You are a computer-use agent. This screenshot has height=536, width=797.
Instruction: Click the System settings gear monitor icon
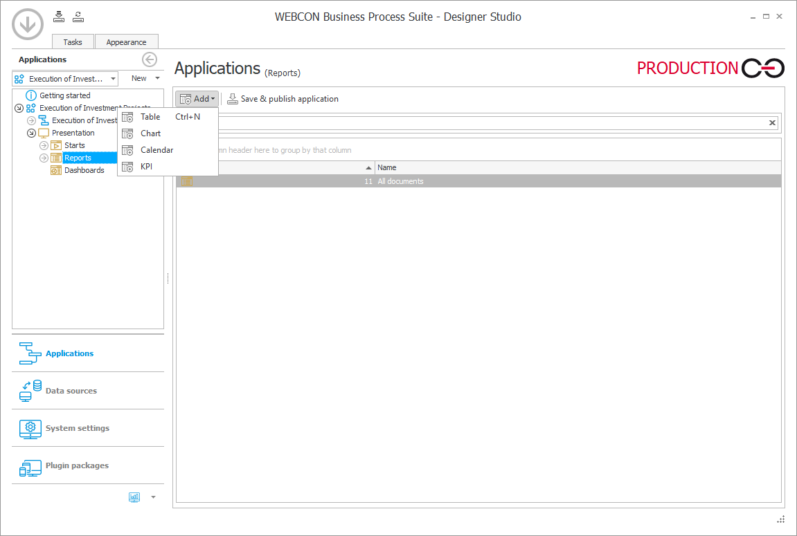click(30, 428)
